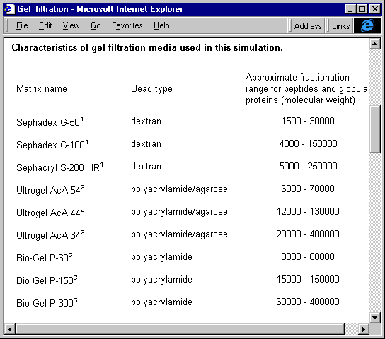Expand the Links toolbar

(340, 25)
